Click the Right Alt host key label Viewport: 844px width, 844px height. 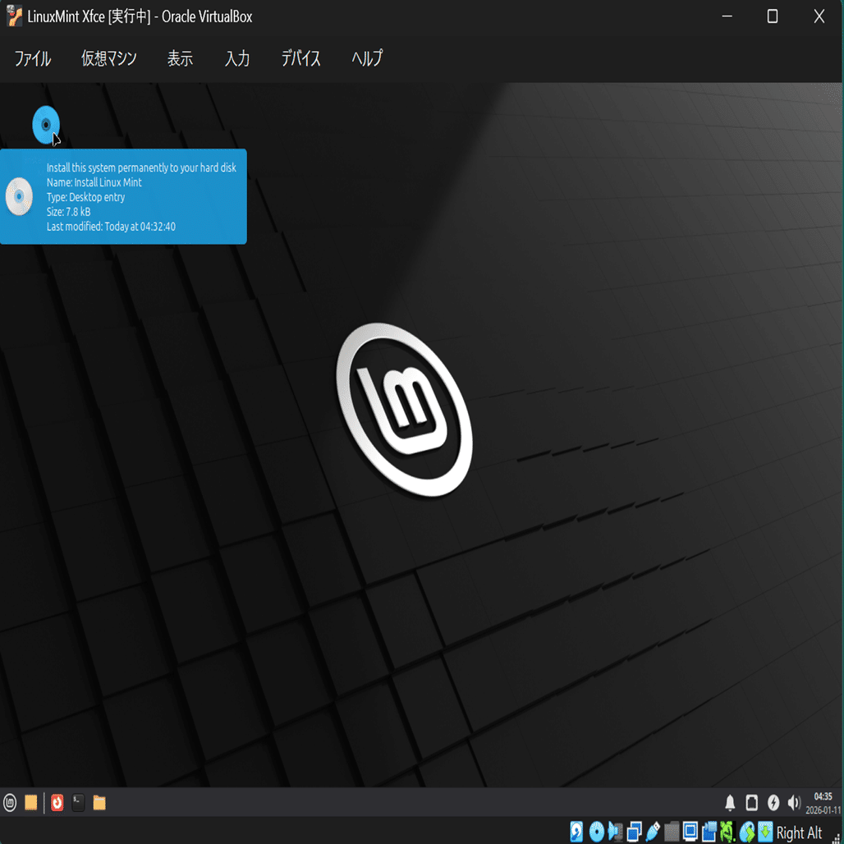[800, 833]
